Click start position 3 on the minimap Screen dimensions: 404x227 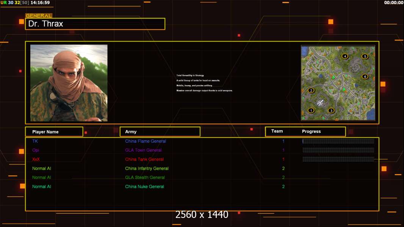point(331,110)
